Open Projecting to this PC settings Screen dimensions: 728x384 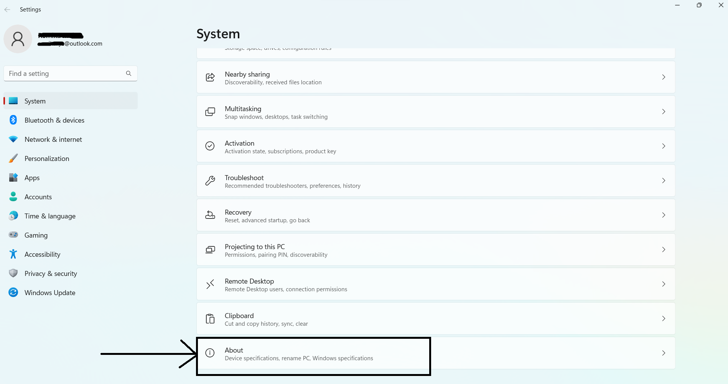(x=435, y=249)
